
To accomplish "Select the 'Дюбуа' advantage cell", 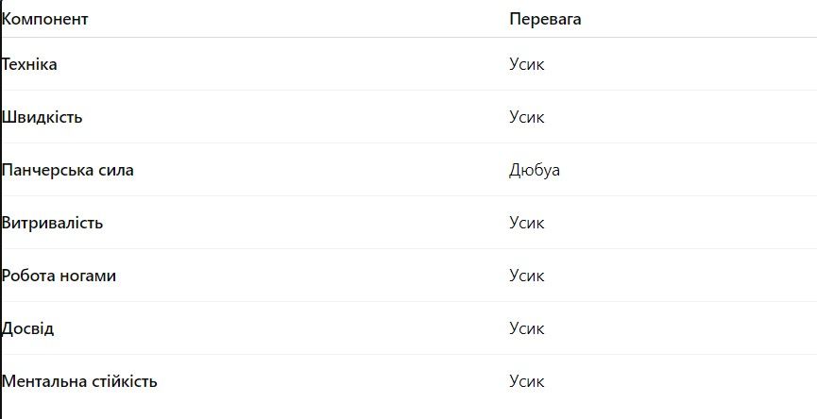I will tap(534, 170).
